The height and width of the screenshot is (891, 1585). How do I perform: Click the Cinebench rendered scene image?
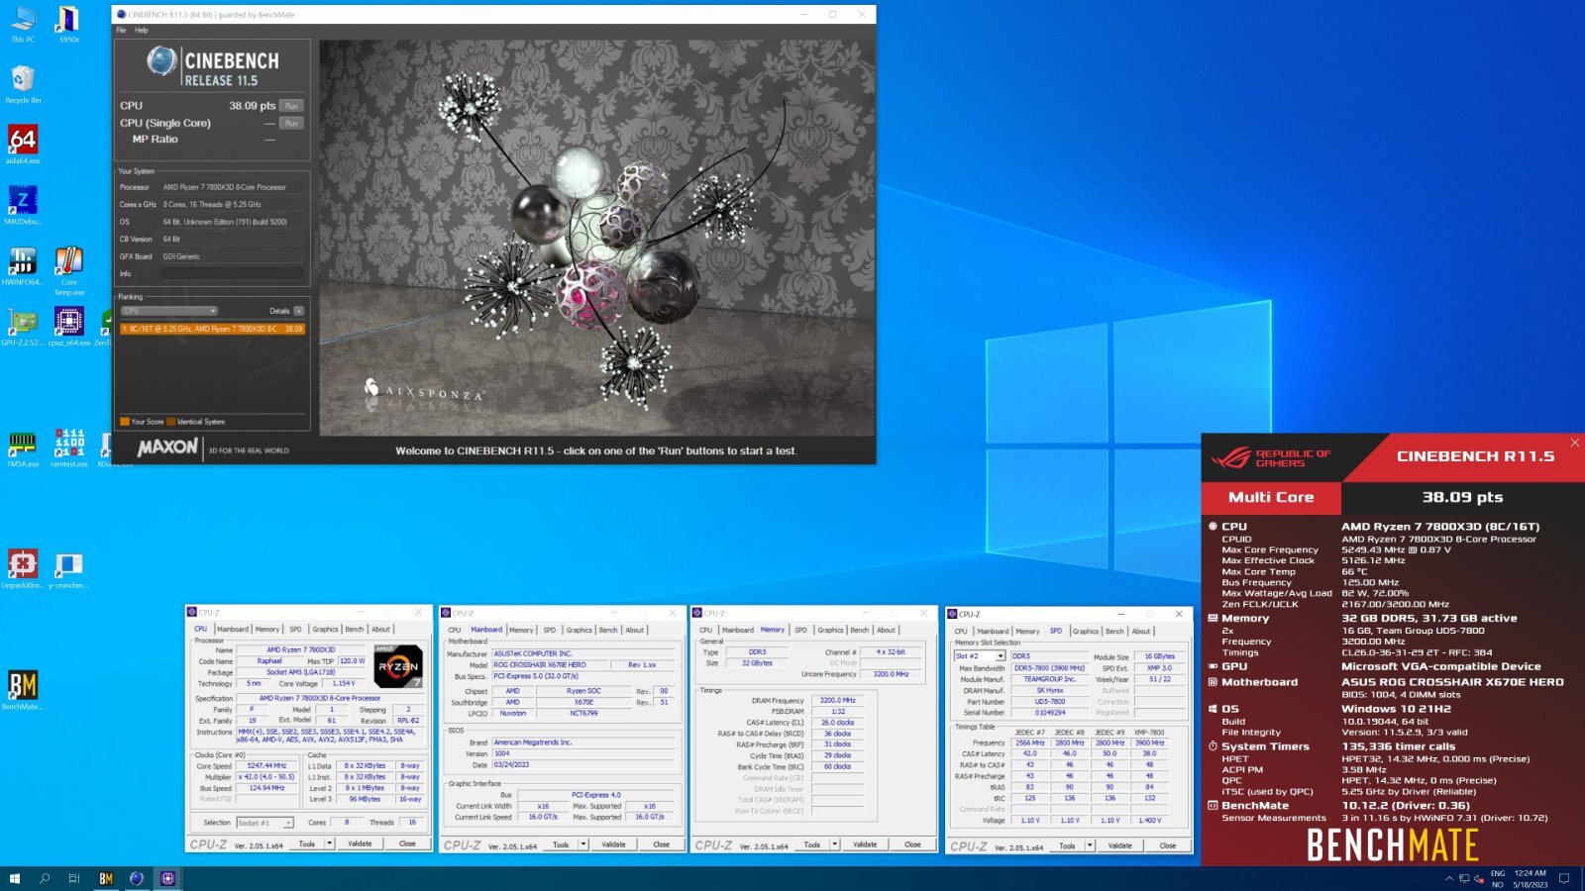click(597, 238)
